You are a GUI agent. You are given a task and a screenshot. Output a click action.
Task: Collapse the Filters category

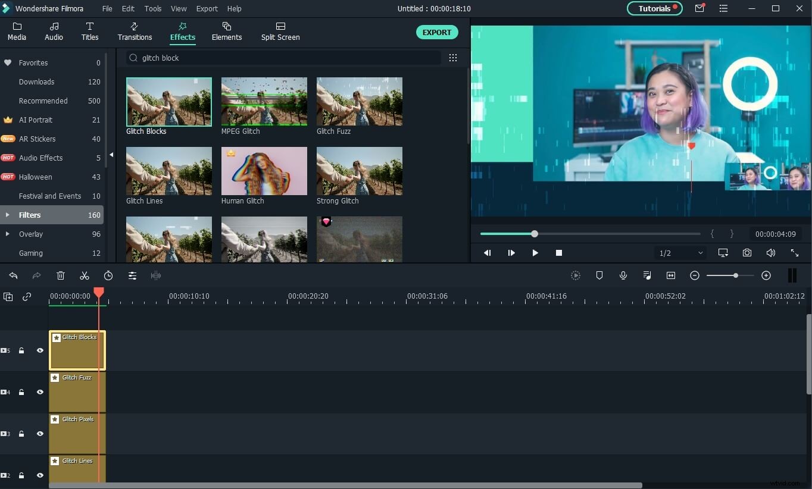point(7,215)
